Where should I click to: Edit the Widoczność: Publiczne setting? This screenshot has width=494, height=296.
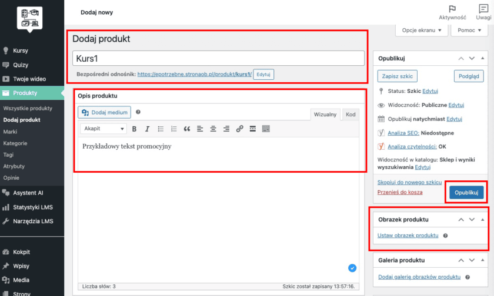(456, 105)
